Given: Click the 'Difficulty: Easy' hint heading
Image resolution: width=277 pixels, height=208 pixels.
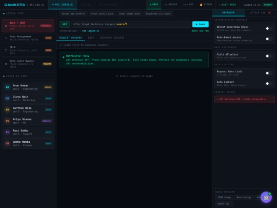Looking at the screenshot, I should click(x=77, y=56).
